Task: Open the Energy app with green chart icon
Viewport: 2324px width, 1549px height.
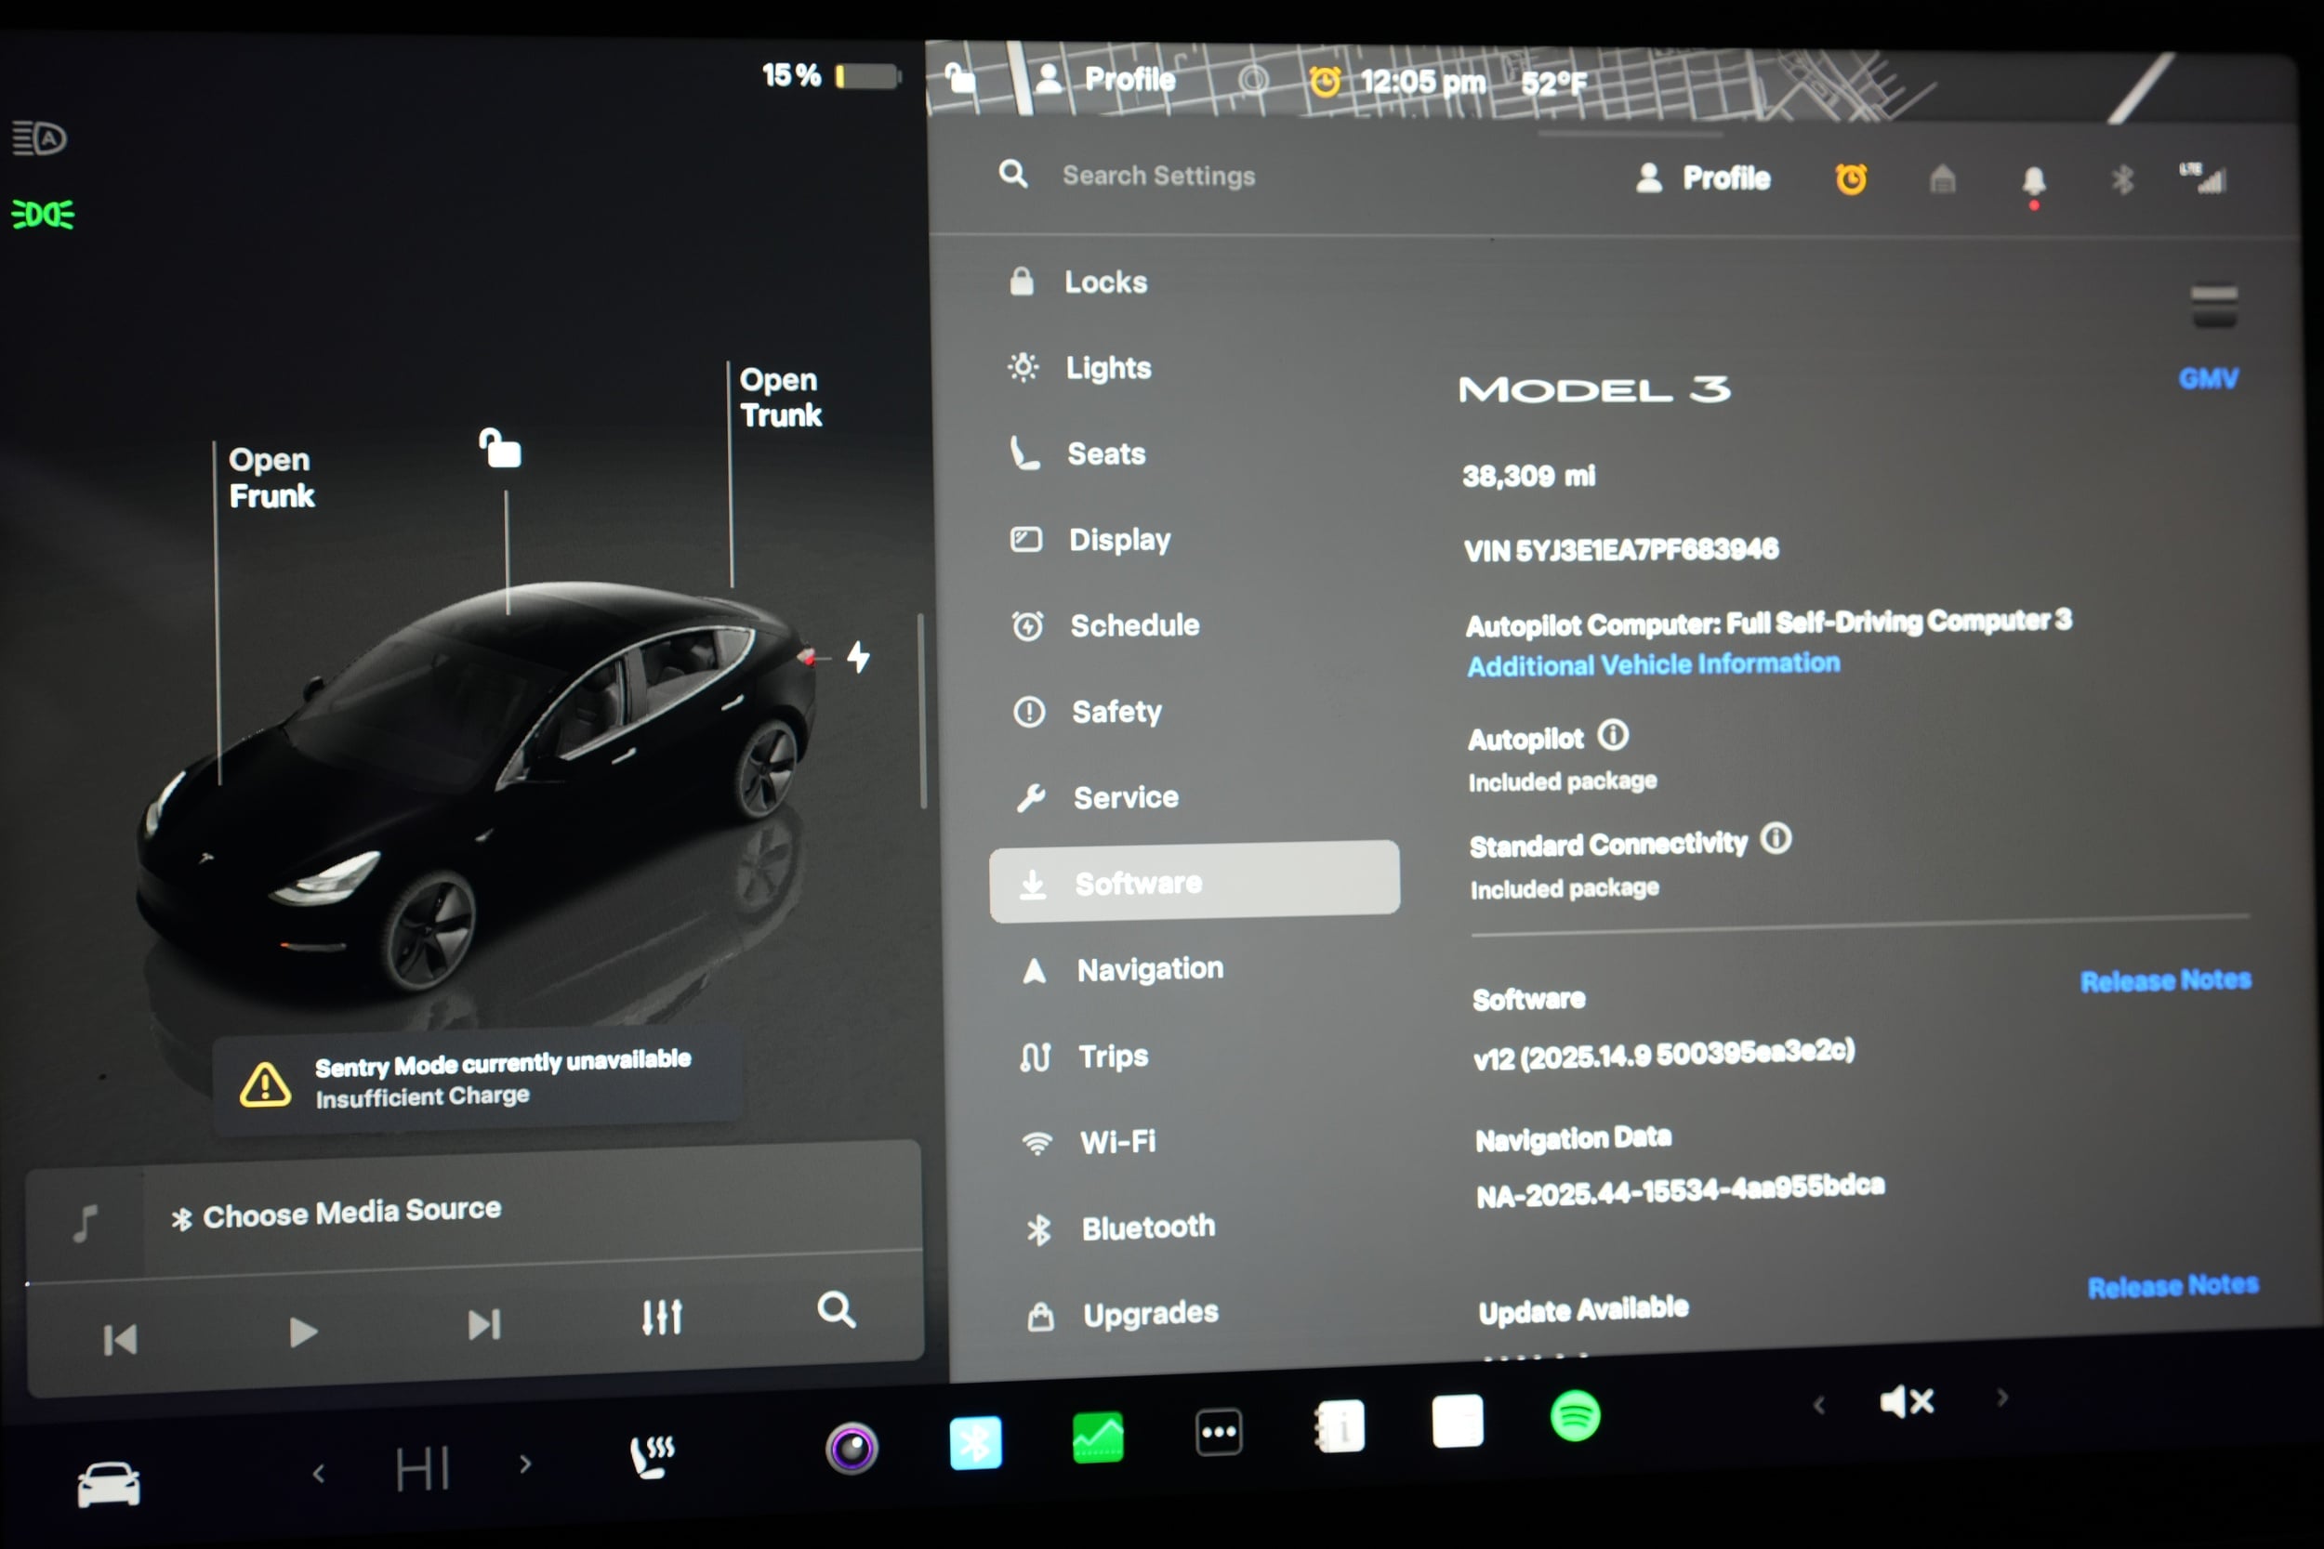Action: (1097, 1435)
